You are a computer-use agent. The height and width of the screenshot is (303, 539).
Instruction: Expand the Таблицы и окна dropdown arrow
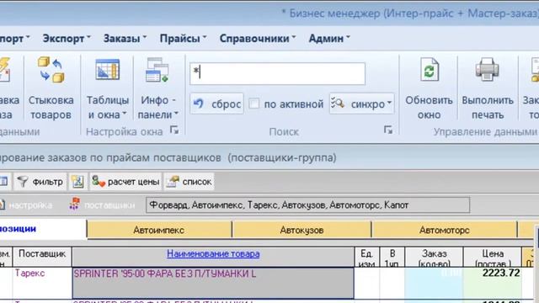pos(125,114)
